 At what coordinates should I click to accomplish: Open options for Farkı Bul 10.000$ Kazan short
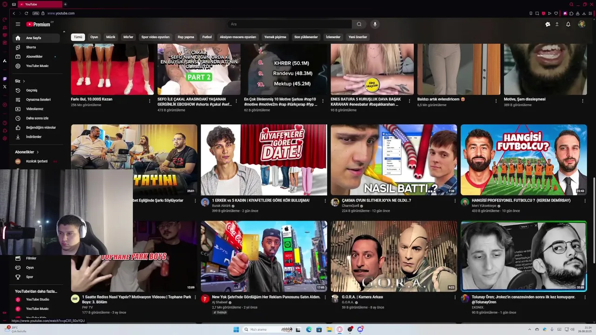[x=149, y=101]
